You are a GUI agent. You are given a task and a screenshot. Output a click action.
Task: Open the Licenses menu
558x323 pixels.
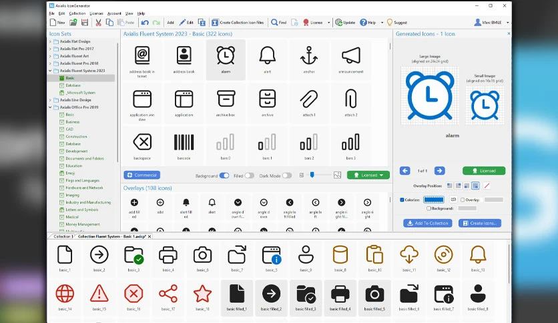point(96,13)
